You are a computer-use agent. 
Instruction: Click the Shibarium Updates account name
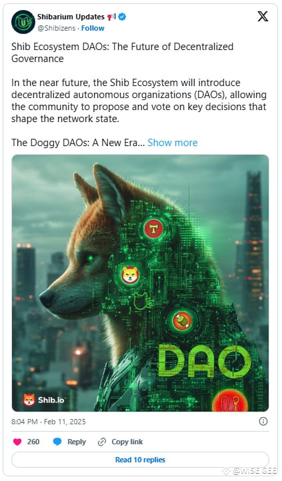click(71, 17)
